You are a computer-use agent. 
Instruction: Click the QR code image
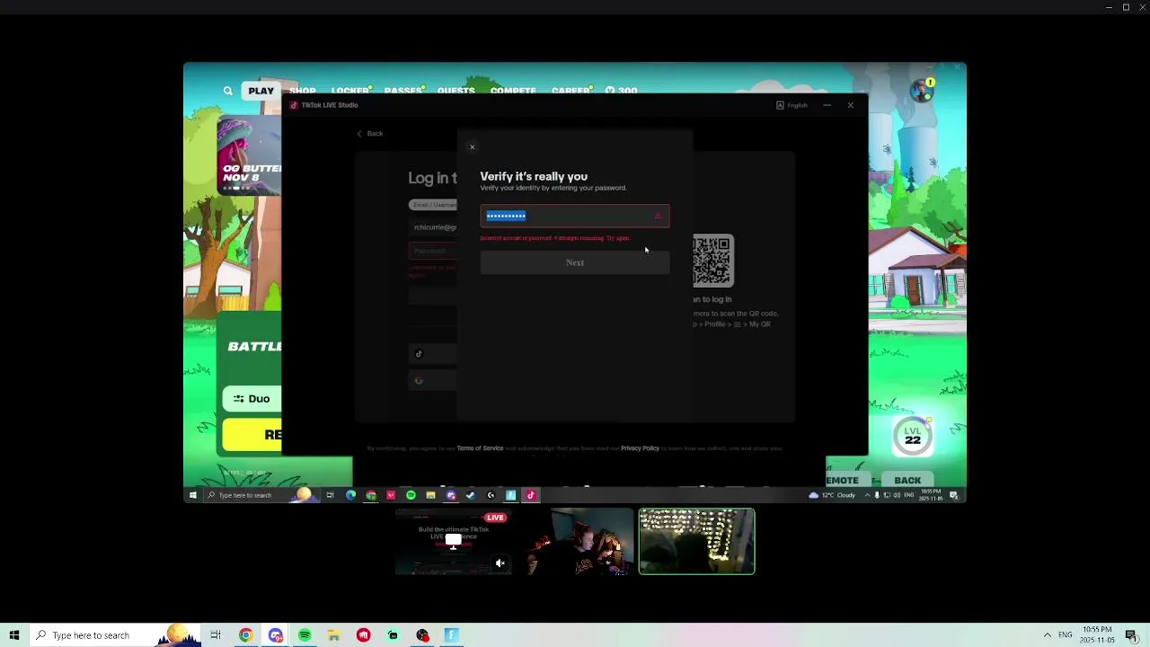(712, 261)
